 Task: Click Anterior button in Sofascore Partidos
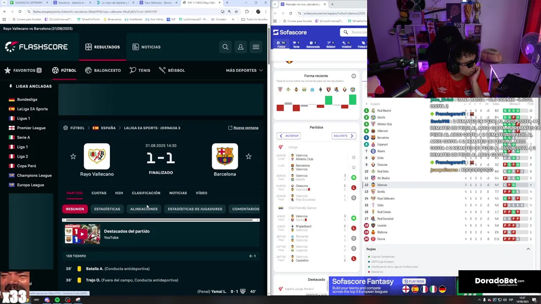coord(289,136)
